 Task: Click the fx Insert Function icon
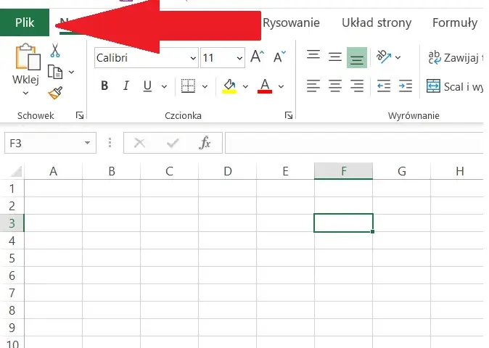pyautogui.click(x=205, y=143)
